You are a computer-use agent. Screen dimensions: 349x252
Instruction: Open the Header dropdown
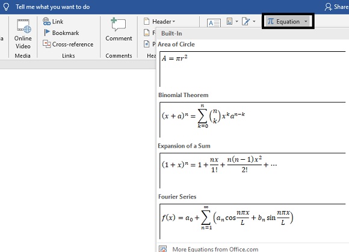tap(159, 22)
